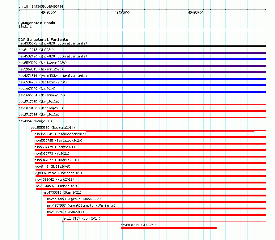
Task: Select the nsv6534787 (Sedlazeck2020) label
Action: pyautogui.click(x=43, y=82)
